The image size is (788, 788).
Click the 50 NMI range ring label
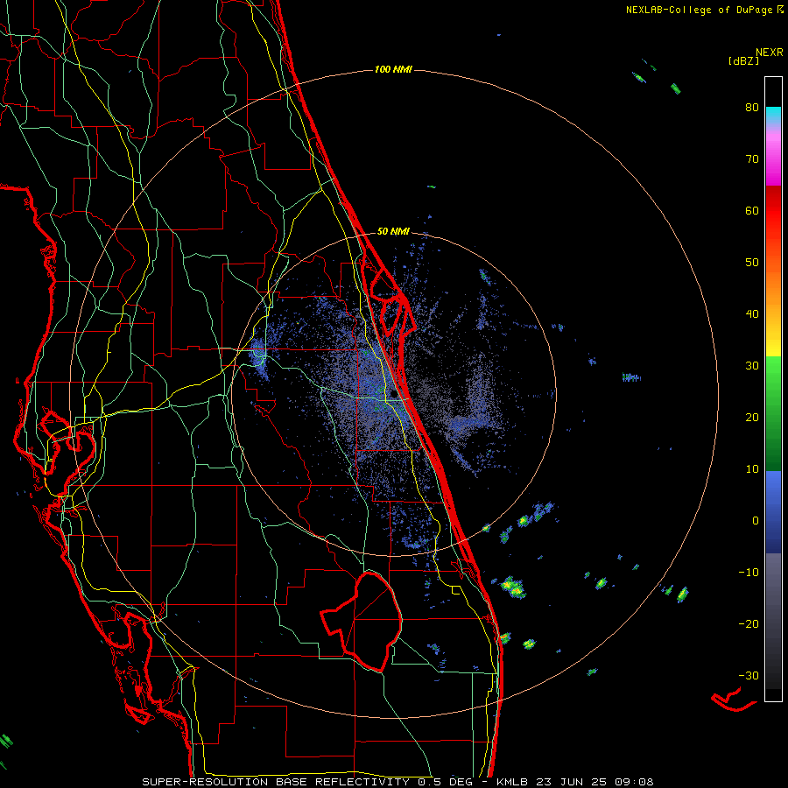point(393,232)
